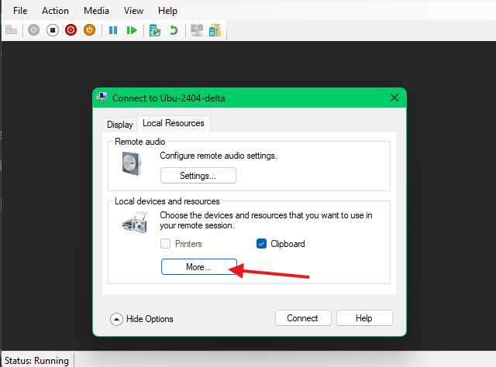Open the Action menu
The width and height of the screenshot is (496, 367).
click(x=55, y=11)
